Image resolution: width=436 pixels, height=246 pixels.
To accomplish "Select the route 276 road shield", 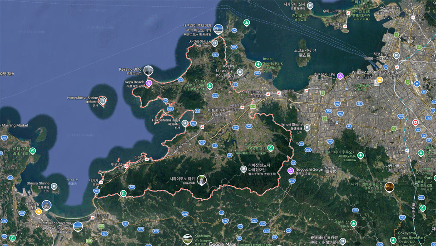I will (156, 231).
